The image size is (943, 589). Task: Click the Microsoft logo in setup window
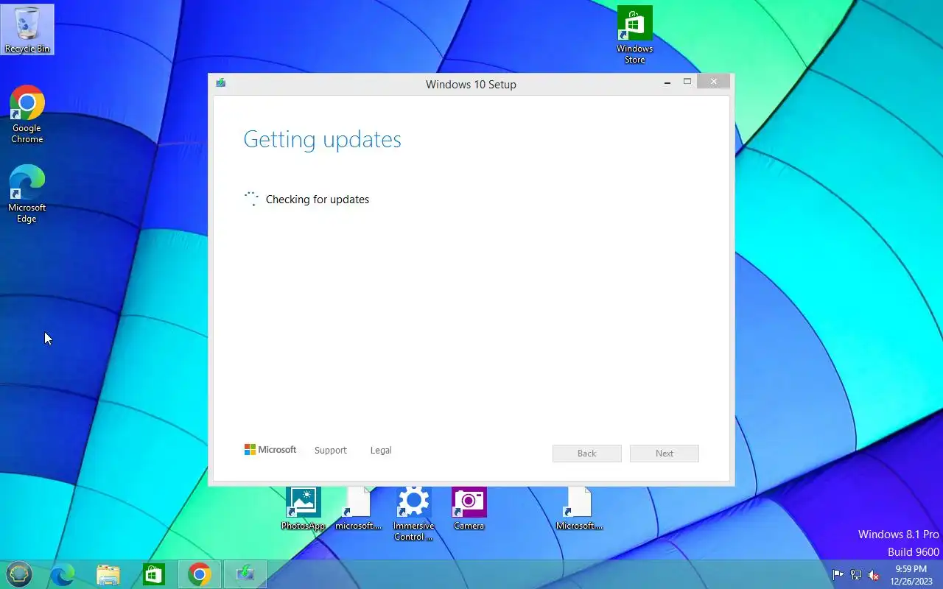click(x=270, y=450)
